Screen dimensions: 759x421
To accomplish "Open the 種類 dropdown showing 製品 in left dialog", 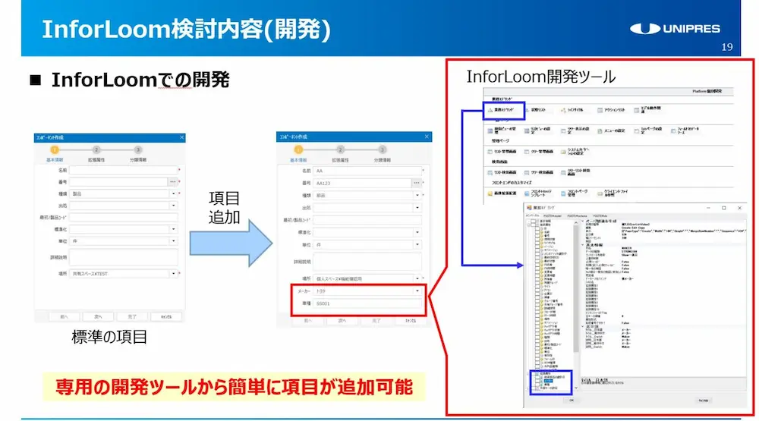I will click(173, 193).
